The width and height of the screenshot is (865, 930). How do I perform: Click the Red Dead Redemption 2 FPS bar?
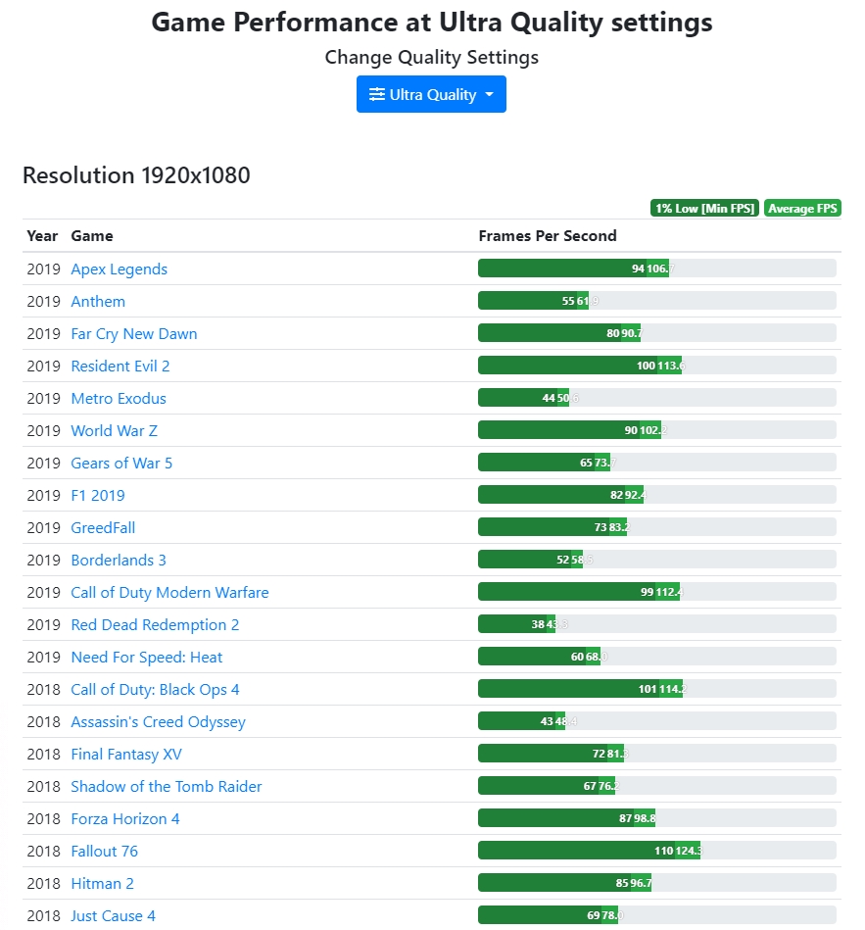657,624
